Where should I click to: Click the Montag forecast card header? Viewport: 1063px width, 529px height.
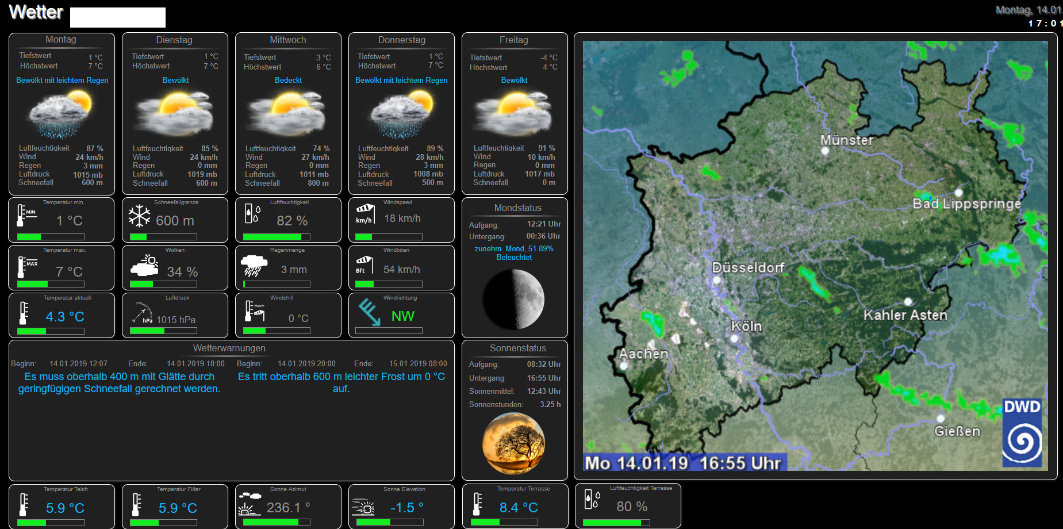point(61,40)
